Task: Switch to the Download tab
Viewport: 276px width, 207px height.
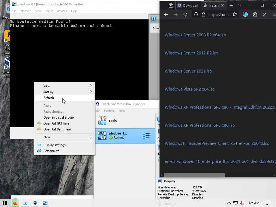Action: pyautogui.click(x=188, y=6)
